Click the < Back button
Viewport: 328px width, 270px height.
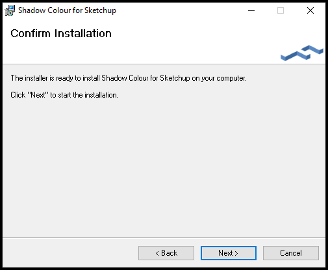click(x=166, y=253)
